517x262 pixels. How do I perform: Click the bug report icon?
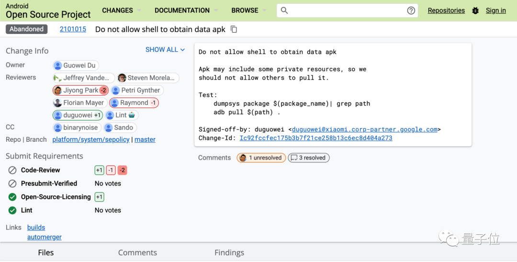click(x=475, y=11)
